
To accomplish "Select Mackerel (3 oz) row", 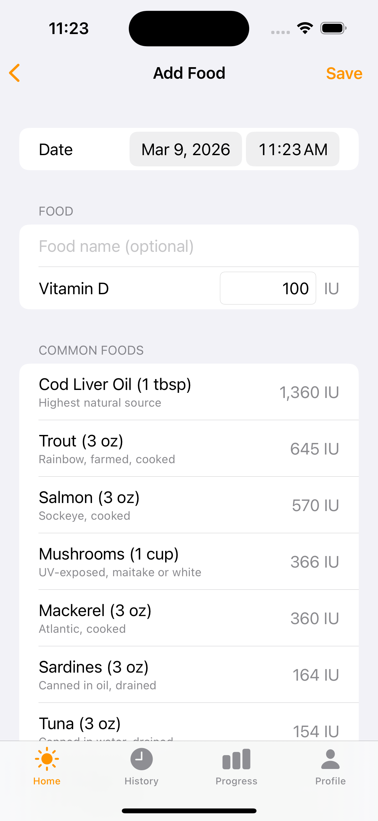I will pos(189,618).
